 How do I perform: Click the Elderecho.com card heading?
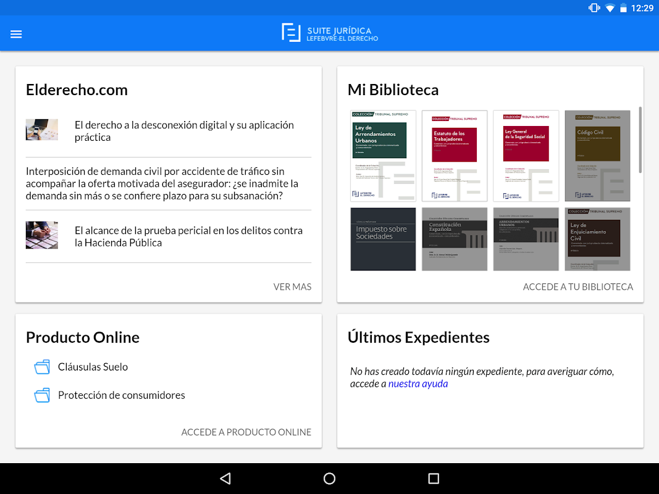point(77,90)
